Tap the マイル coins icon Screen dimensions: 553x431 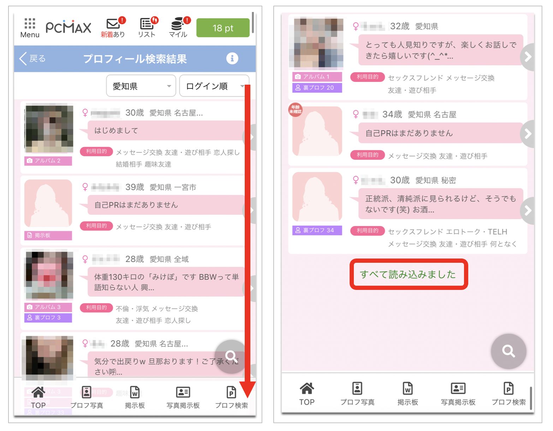coord(178,28)
